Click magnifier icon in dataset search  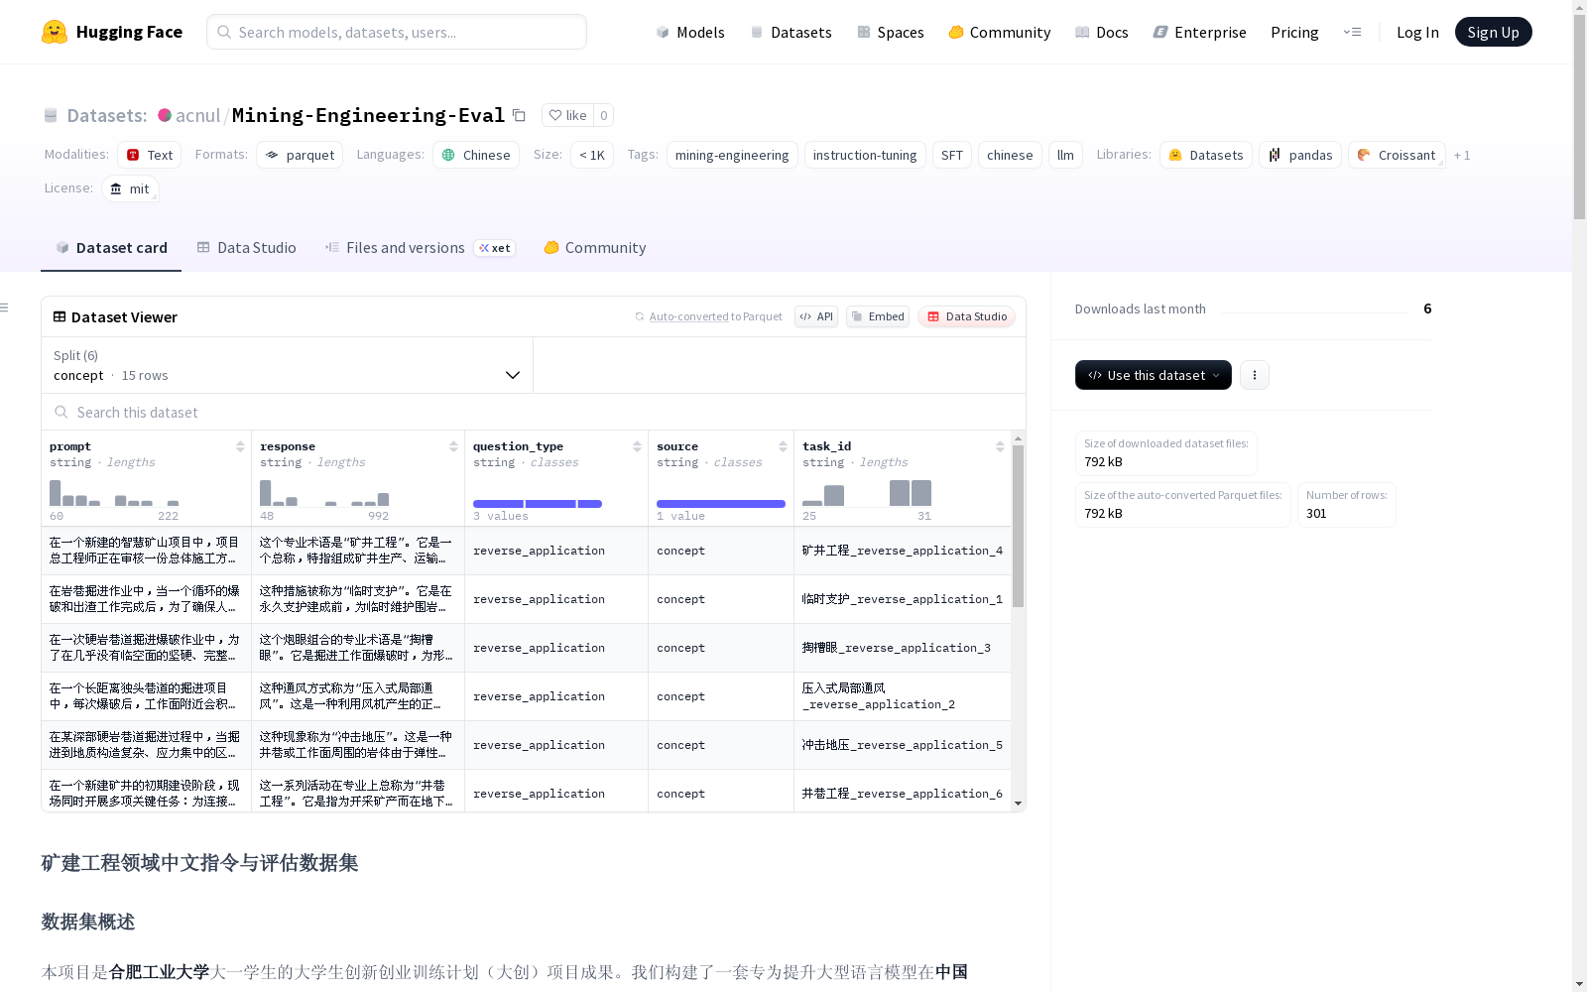tap(61, 412)
